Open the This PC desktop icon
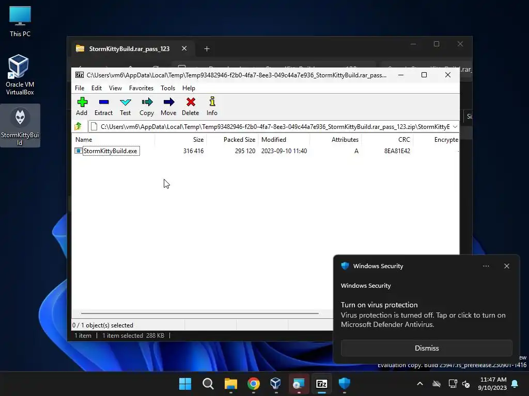Screen dimensions: 529x396 [x=20, y=22]
